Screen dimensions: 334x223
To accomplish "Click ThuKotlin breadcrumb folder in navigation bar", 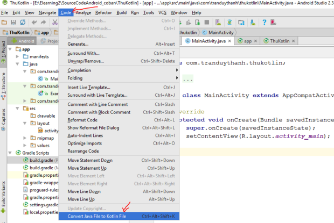I will coord(16,32).
